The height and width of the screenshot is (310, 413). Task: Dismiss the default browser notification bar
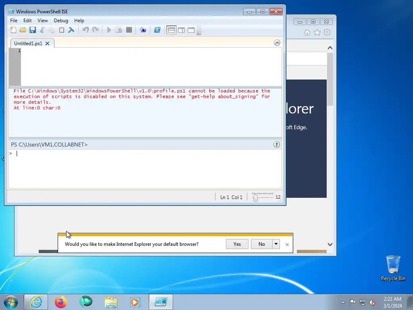(x=287, y=245)
